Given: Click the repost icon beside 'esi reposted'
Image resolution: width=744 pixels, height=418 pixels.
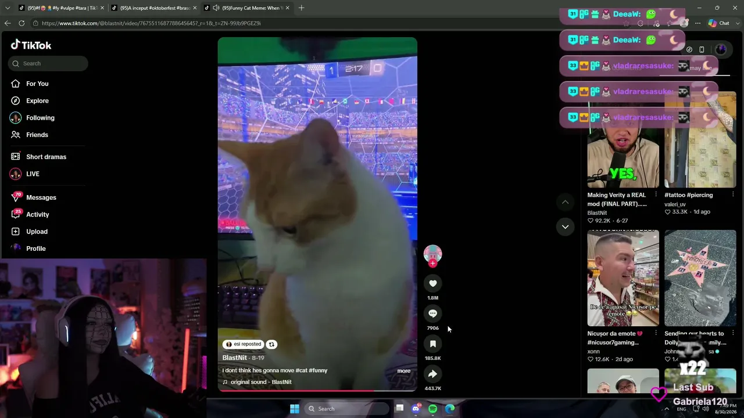Looking at the screenshot, I should (271, 344).
